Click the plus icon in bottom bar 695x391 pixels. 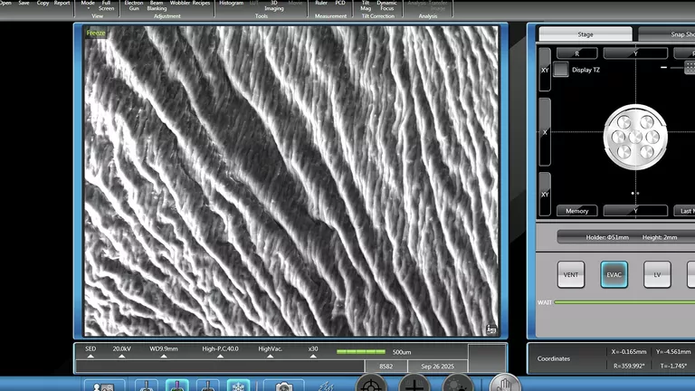(x=414, y=386)
